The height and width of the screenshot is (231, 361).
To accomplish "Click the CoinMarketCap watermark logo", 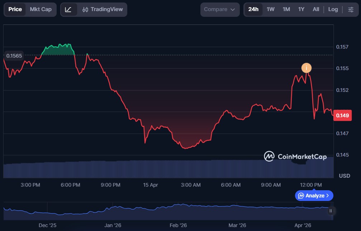I will 295,156.
